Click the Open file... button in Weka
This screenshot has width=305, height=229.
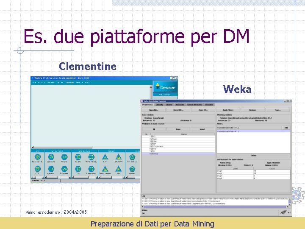pyautogui.click(x=154, y=110)
